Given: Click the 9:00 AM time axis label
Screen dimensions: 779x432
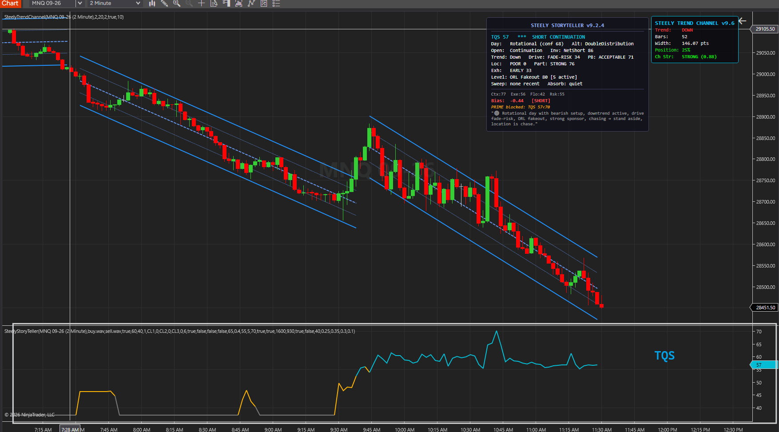Looking at the screenshot, I should click(273, 430).
